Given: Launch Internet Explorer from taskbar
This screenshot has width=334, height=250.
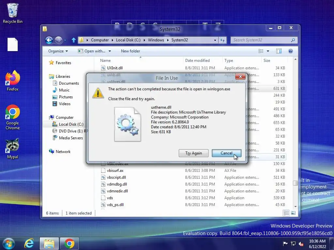Looking at the screenshot, I should [29, 243].
